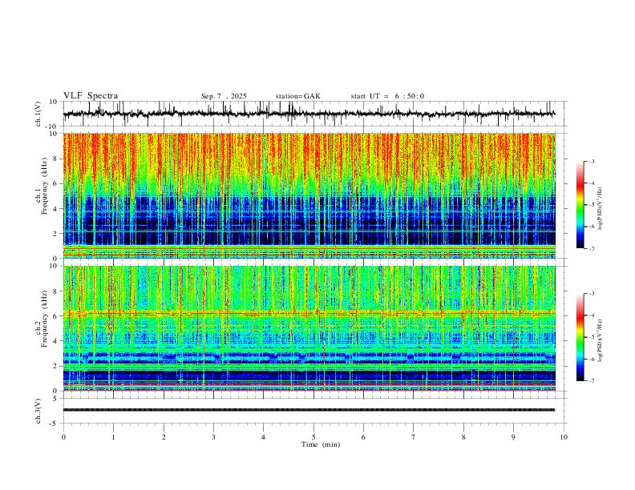Click the ch.1 voltage waveform trace
Image resolution: width=635 pixels, height=490 pixels.
(309, 114)
